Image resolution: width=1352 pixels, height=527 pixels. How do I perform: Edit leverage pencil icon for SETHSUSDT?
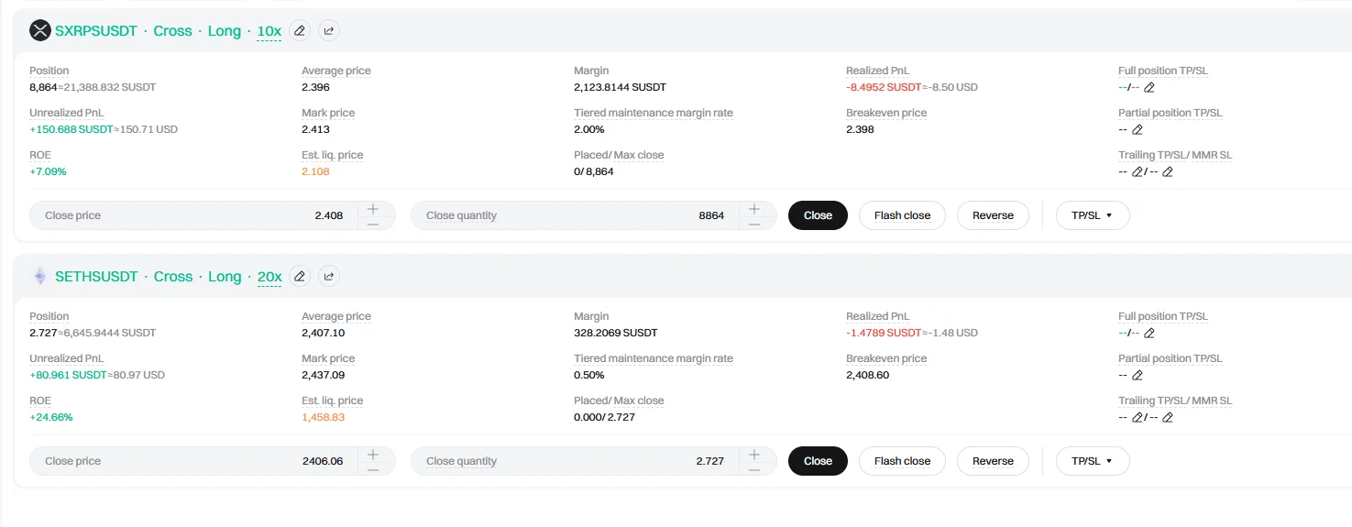tap(299, 277)
